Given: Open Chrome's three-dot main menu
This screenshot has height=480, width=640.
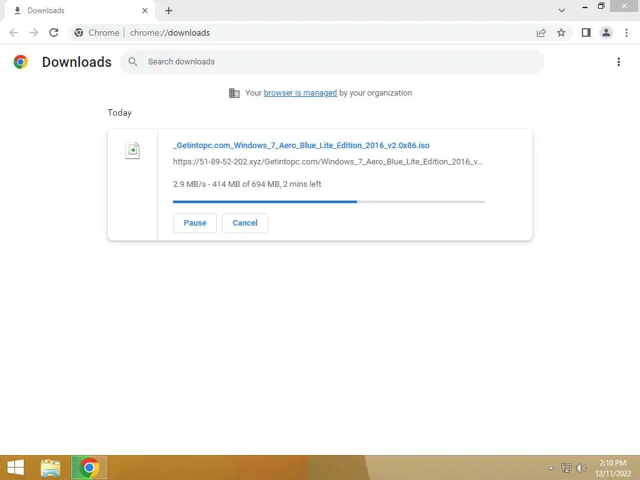Looking at the screenshot, I should (x=626, y=32).
